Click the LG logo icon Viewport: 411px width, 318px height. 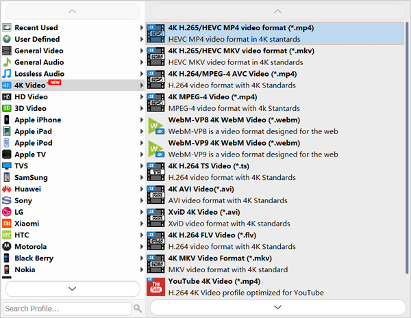7,212
